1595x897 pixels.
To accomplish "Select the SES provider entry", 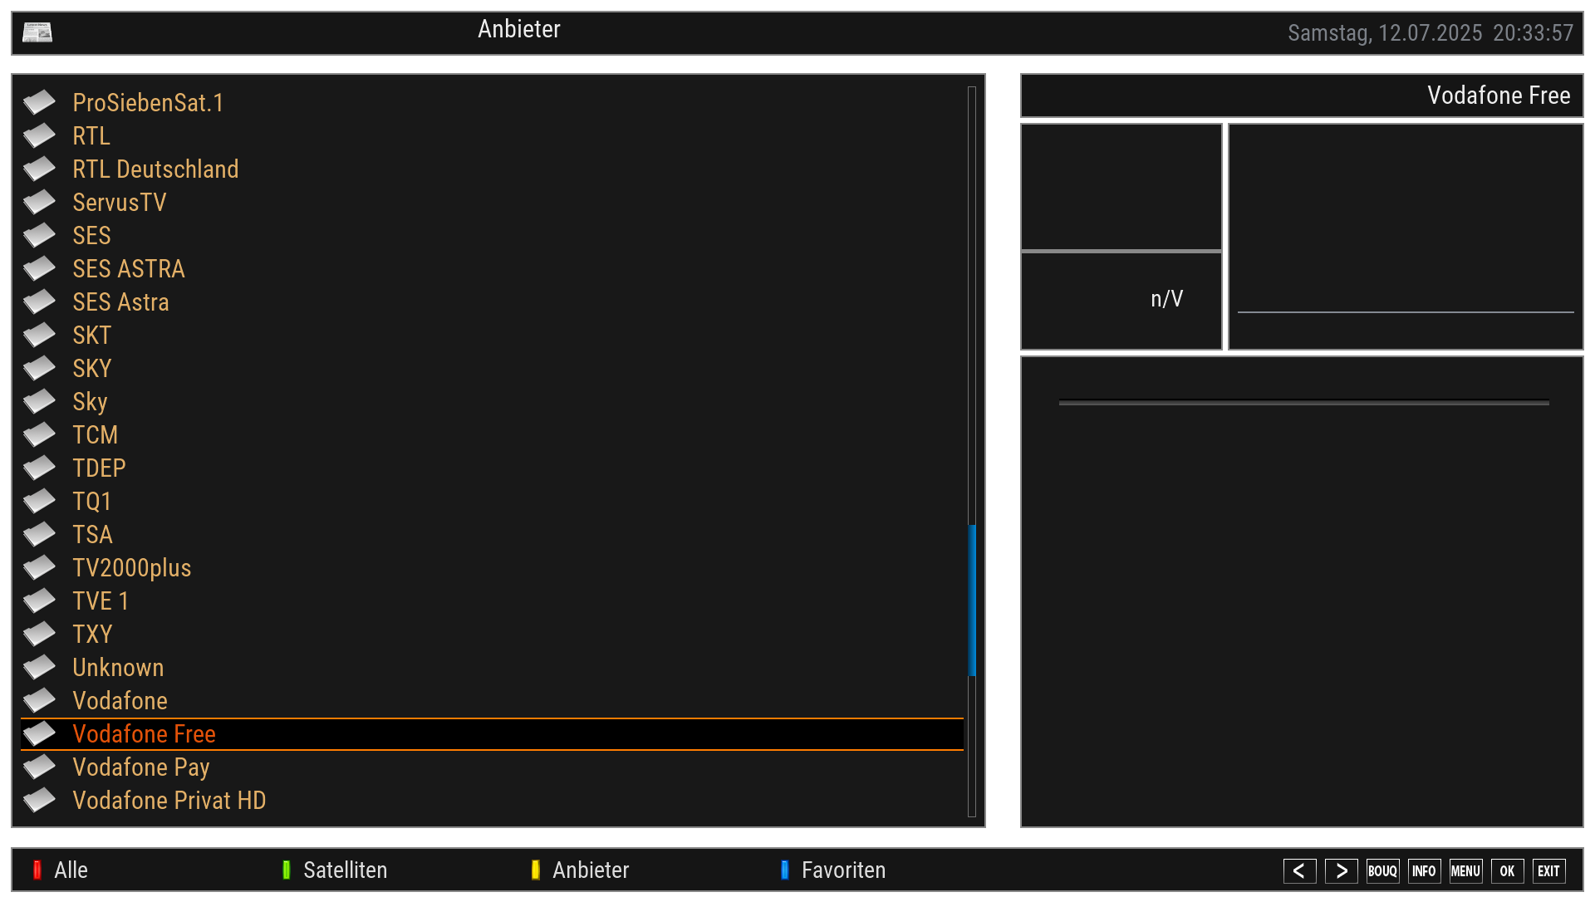I will 492,235.
